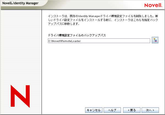
Task: Go back with the < 戻る button
Action: [132, 110]
